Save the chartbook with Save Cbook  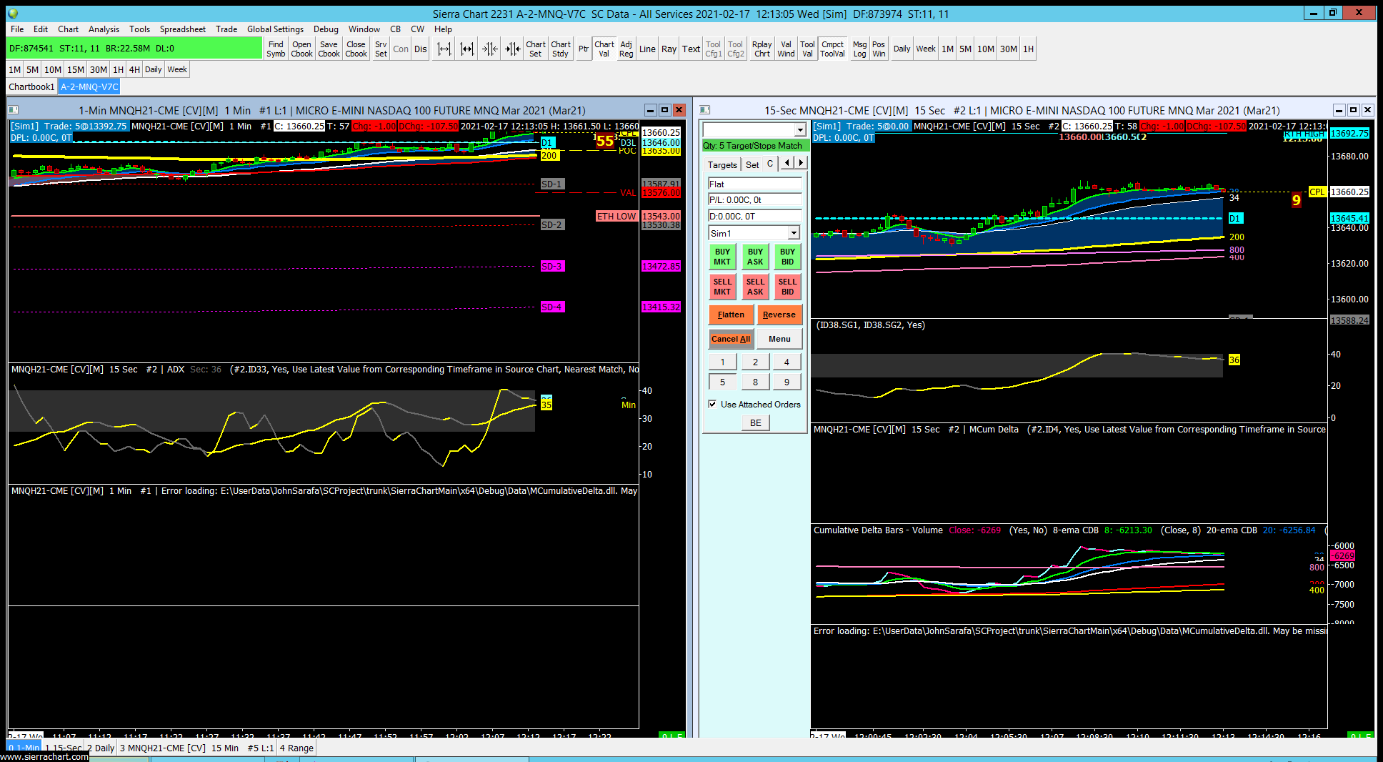click(329, 49)
